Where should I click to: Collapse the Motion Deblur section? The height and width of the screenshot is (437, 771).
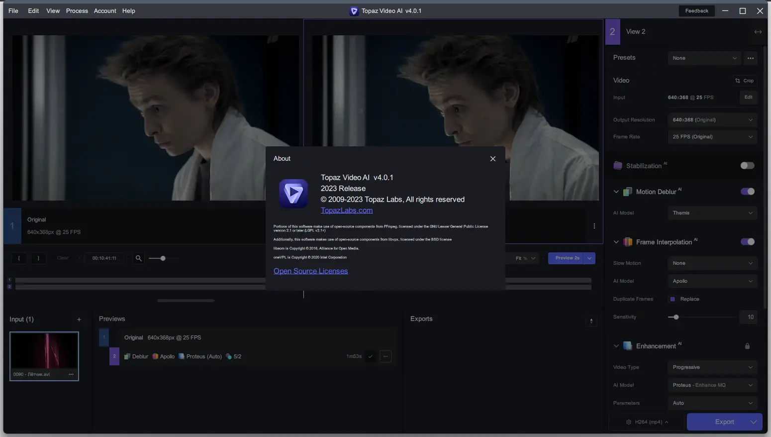[616, 192]
